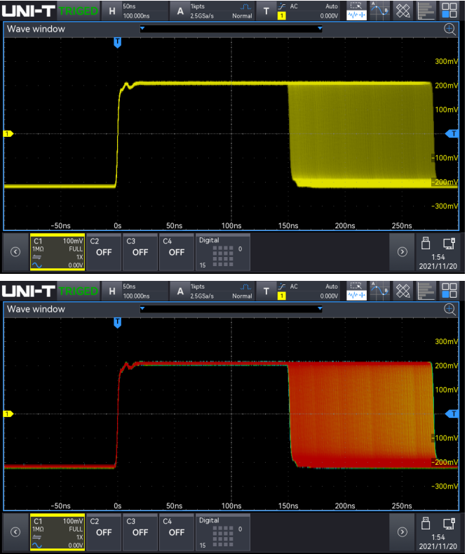Toggle channel C4 on in upper channel bar
This screenshot has width=467, height=554.
(177, 251)
